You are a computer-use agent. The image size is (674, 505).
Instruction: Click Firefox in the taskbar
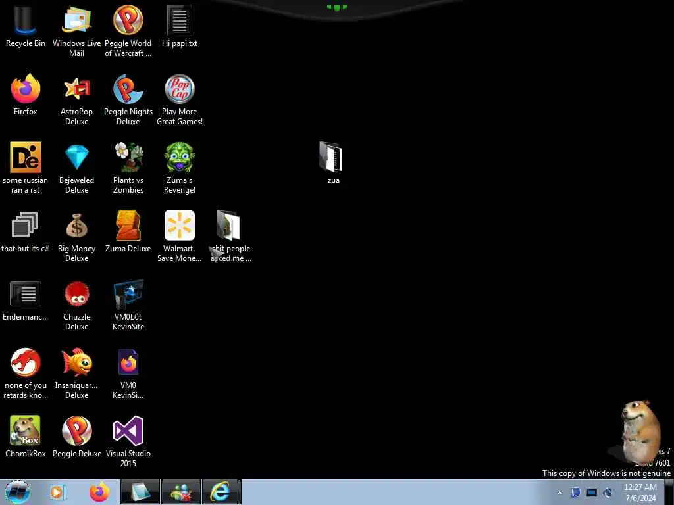point(99,492)
